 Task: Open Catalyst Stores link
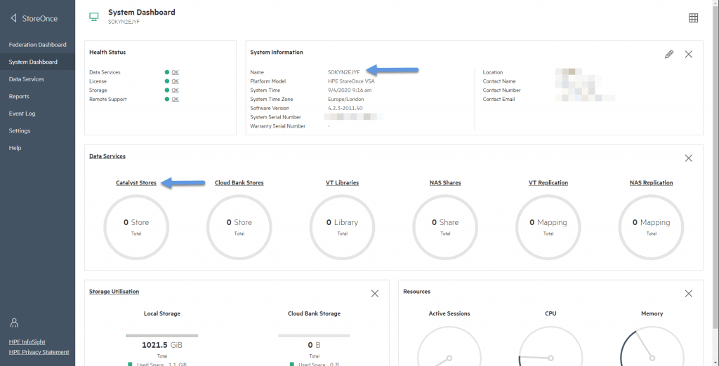tap(136, 183)
